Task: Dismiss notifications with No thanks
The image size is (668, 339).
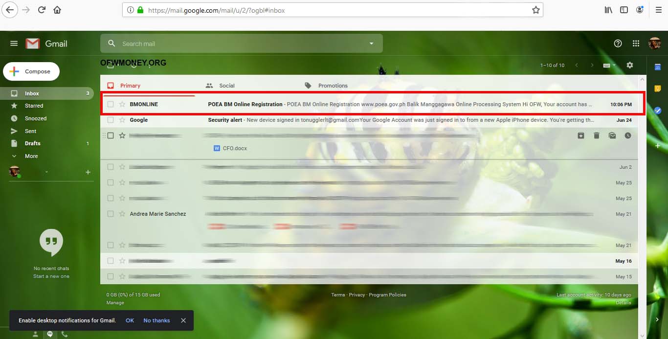Action: point(156,320)
